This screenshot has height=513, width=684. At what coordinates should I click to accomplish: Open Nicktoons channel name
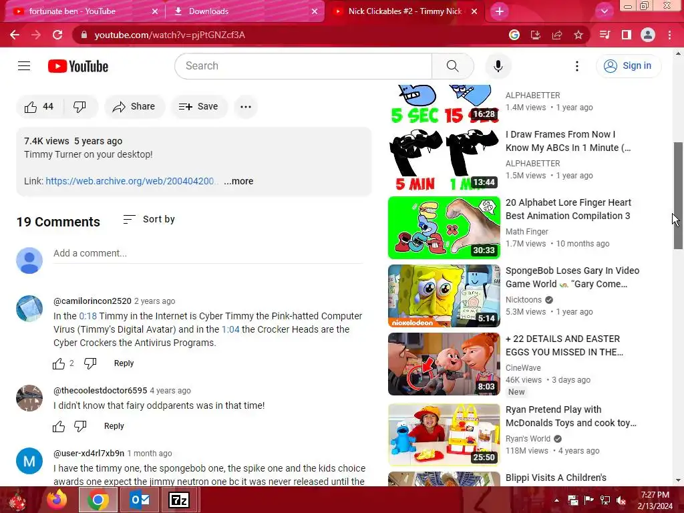pos(524,300)
